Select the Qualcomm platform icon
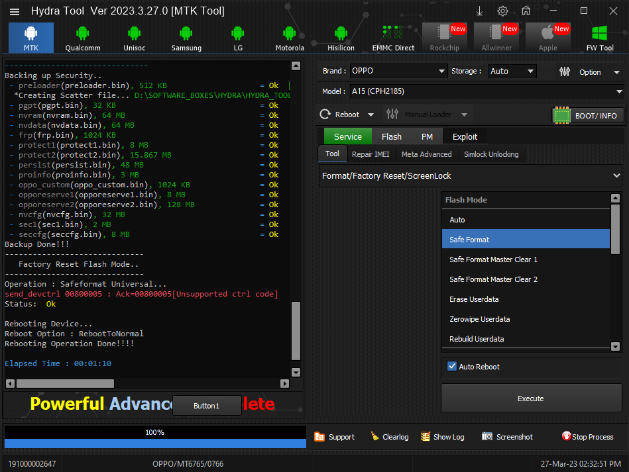 point(82,38)
